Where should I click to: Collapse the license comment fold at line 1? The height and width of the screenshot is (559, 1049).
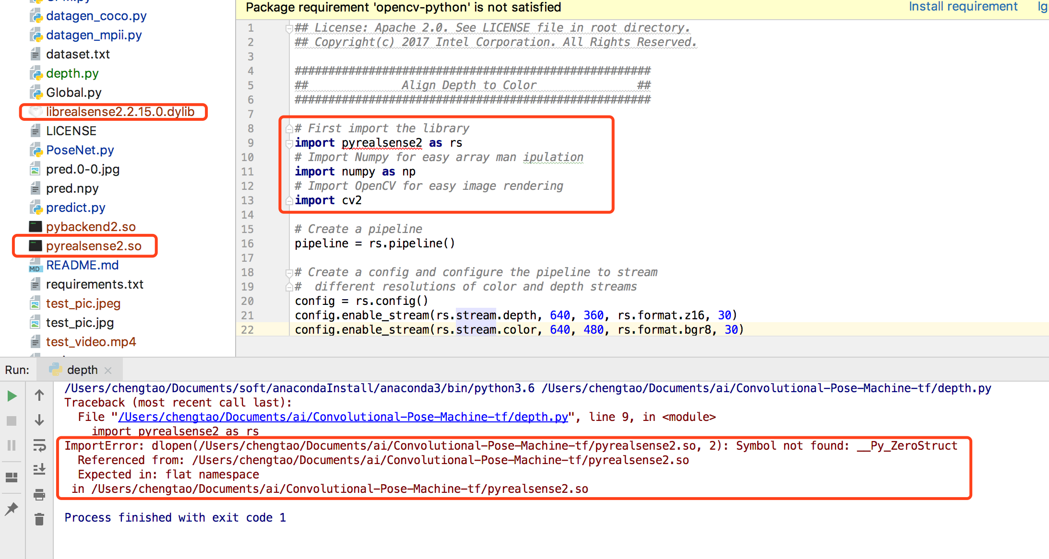pos(289,28)
